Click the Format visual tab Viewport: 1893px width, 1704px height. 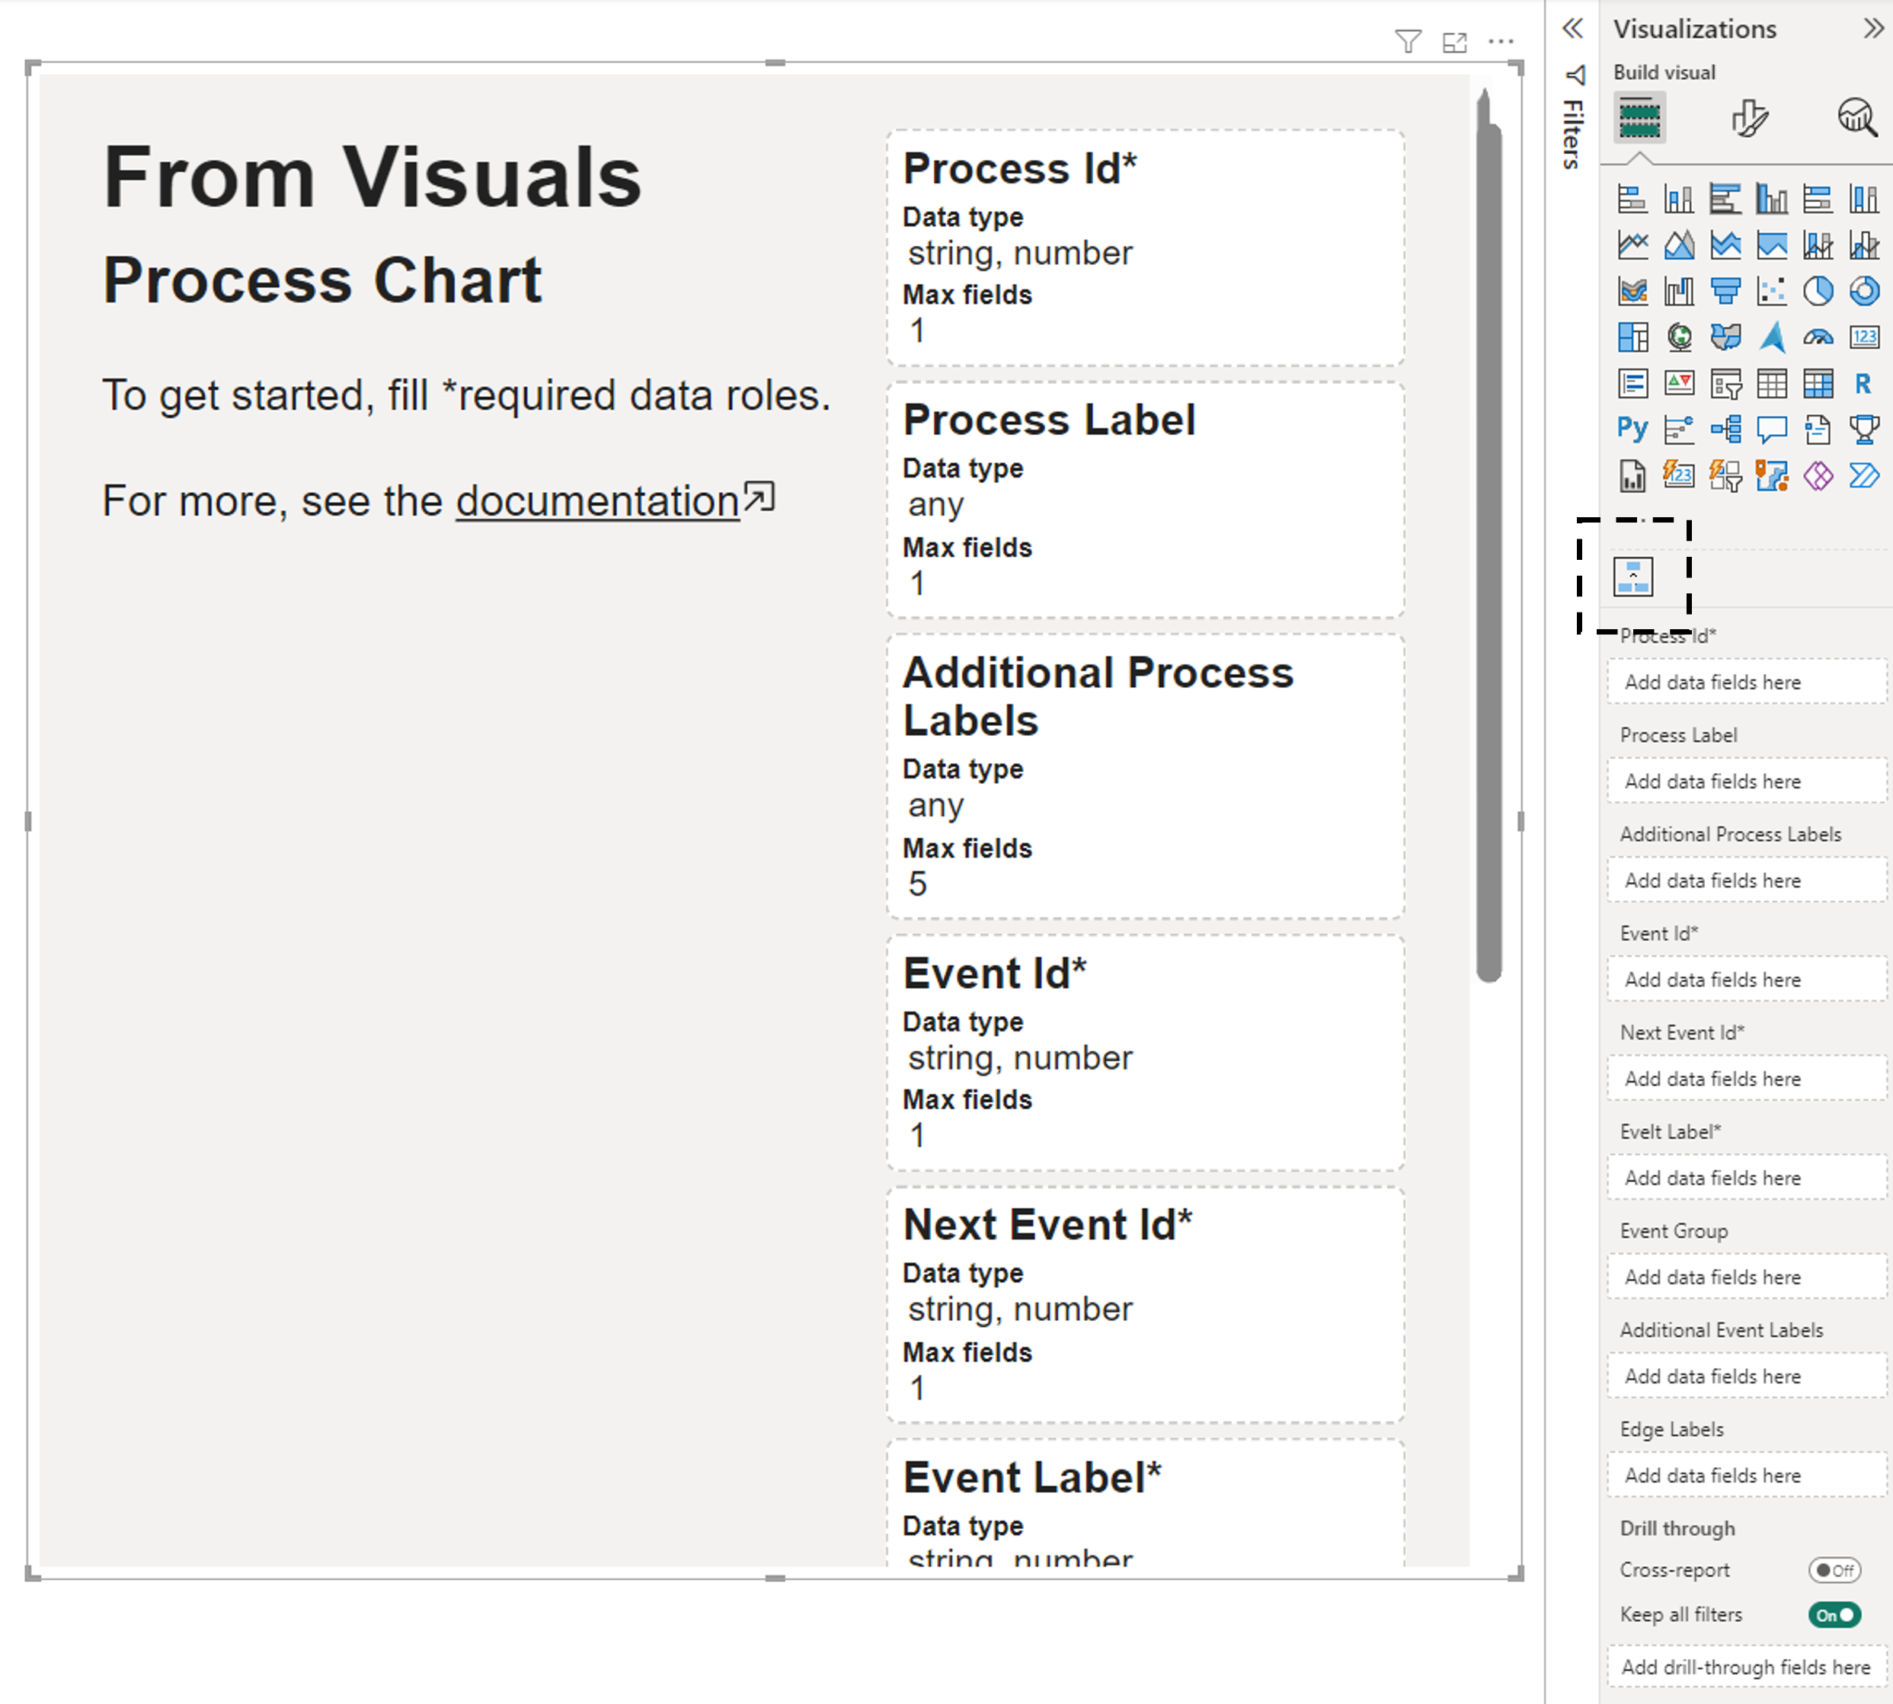(x=1748, y=117)
